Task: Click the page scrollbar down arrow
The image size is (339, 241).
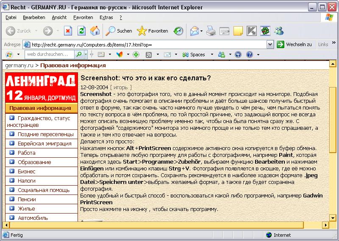Action: click(x=333, y=218)
